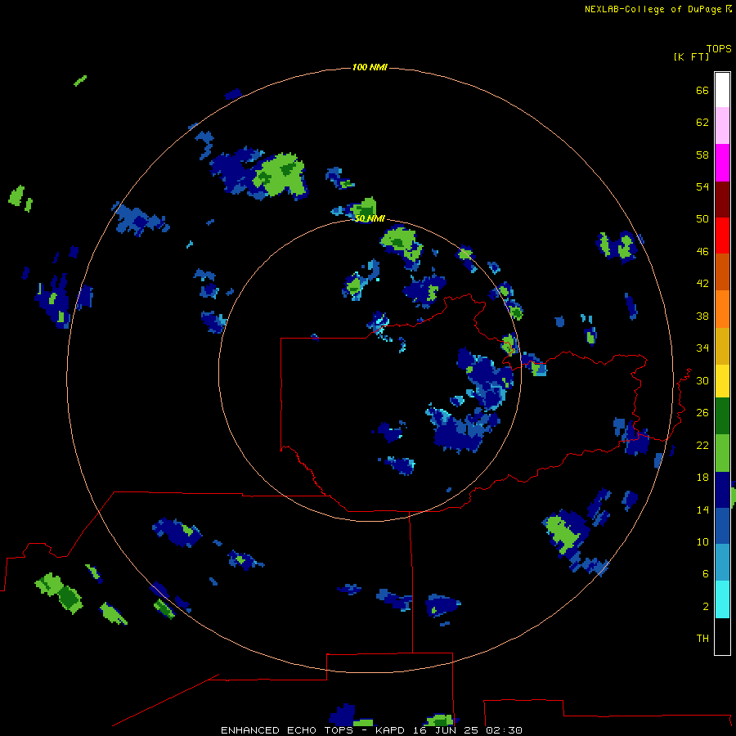Viewport: 736px width, 736px height.
Task: Click the yellow legend swatch
Action: pos(722,381)
